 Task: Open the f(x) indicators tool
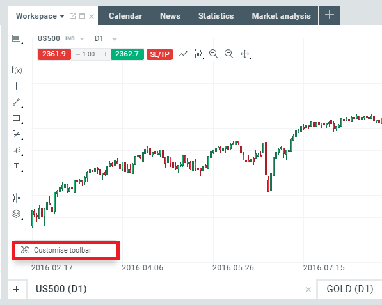(x=17, y=70)
